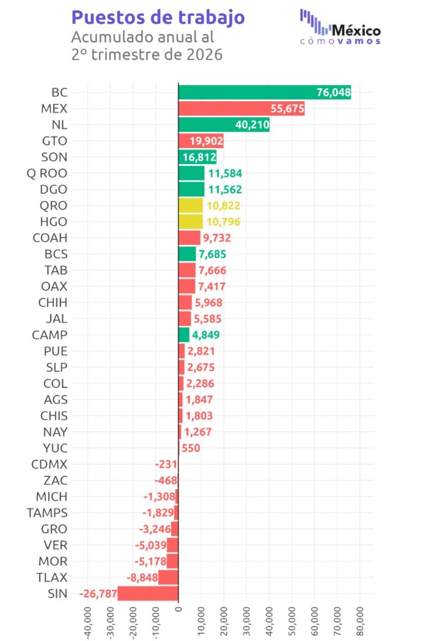
Task: Select the green BC bar labeled 76,048
Action: coord(265,92)
